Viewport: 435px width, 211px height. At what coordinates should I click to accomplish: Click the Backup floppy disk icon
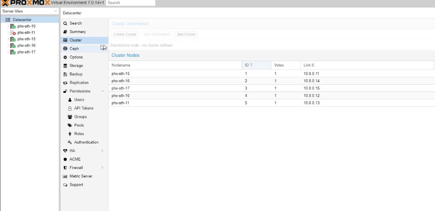click(65, 74)
